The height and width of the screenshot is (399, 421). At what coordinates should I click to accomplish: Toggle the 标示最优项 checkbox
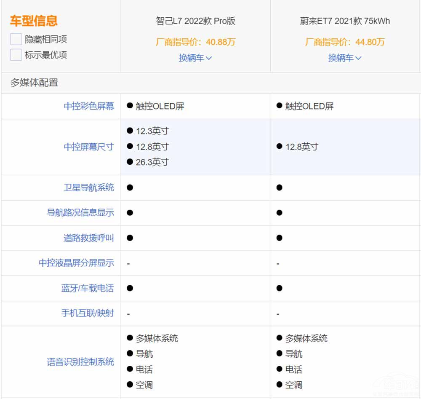click(x=16, y=55)
